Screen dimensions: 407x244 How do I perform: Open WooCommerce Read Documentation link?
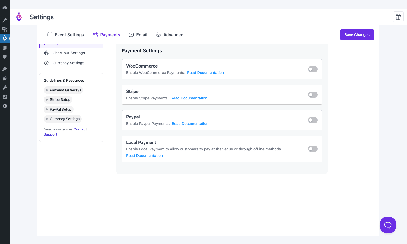[205, 73]
